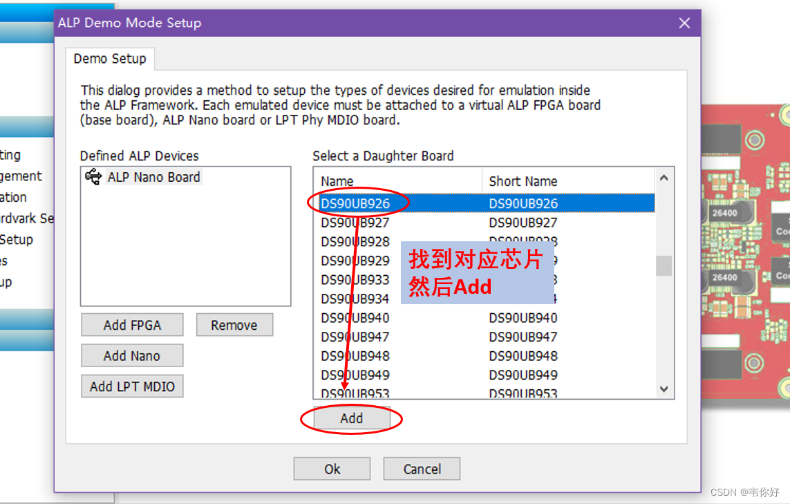Image resolution: width=790 pixels, height=504 pixels.
Task: Click the daughter board list scrollbar thumb
Action: (x=664, y=266)
